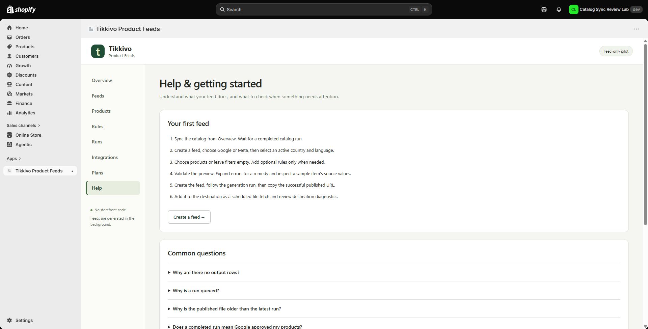Click the Analytics bar chart icon
648x329 pixels.
click(9, 113)
